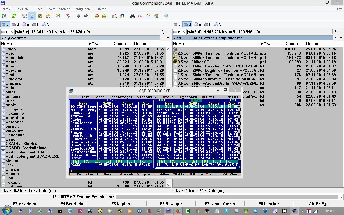
Task: Click the first toolbar icon with green arrows
Action: 4,16
